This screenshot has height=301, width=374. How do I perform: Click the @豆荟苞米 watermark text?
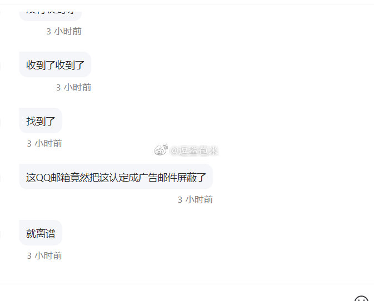pos(194,150)
